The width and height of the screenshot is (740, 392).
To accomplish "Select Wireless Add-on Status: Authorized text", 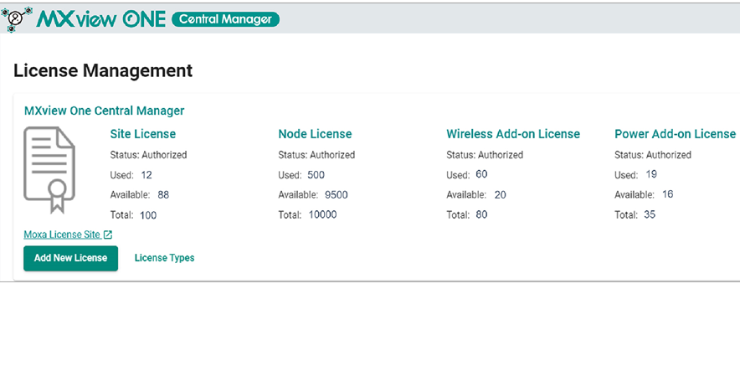I will (485, 155).
